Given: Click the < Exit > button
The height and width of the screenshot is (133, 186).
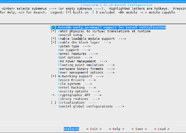Looking at the screenshot, I should pyautogui.click(x=94, y=129).
